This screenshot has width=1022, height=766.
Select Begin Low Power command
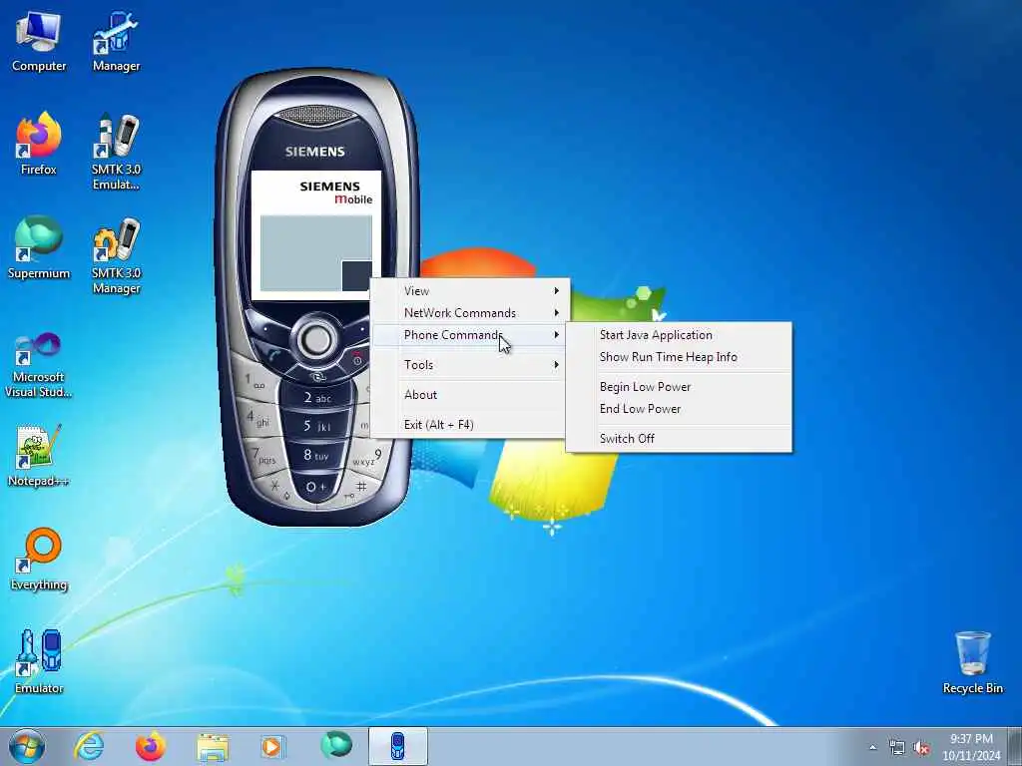(679, 387)
